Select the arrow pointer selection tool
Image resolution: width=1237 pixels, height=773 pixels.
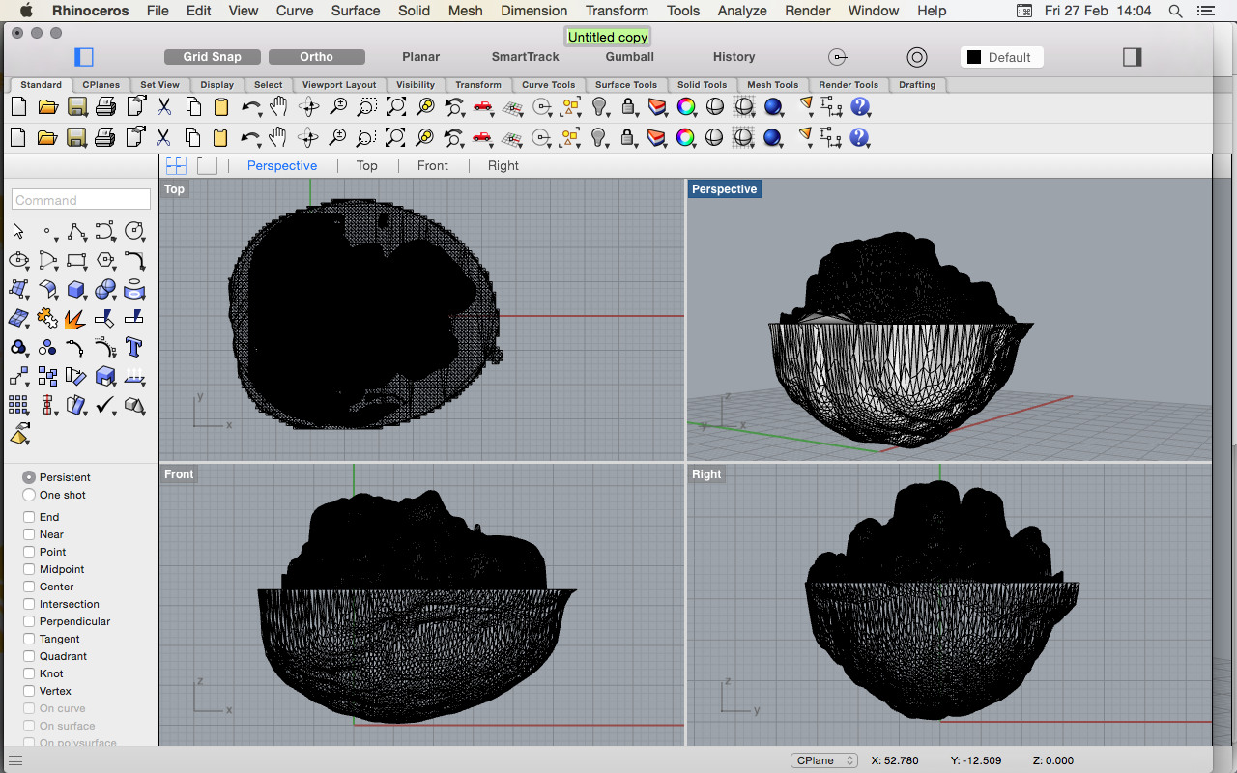18,232
